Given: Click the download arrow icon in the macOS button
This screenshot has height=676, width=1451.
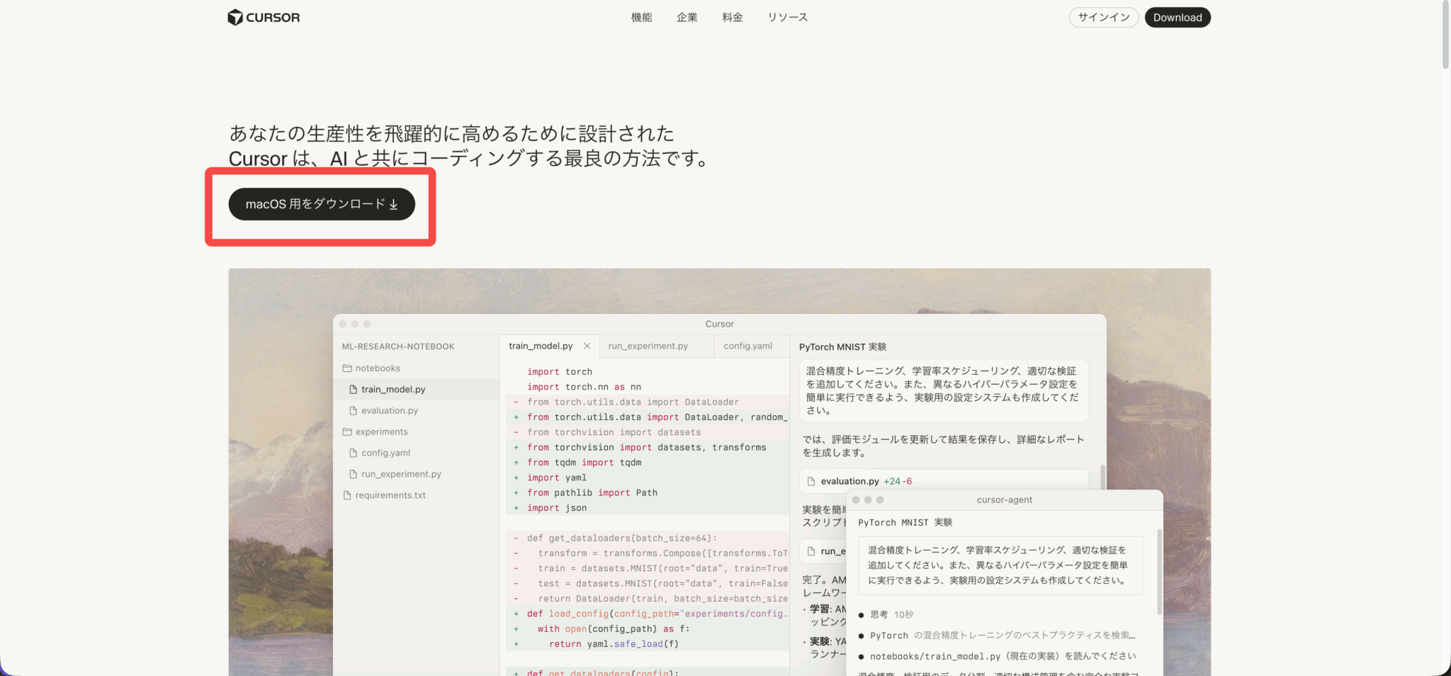Looking at the screenshot, I should 393,204.
